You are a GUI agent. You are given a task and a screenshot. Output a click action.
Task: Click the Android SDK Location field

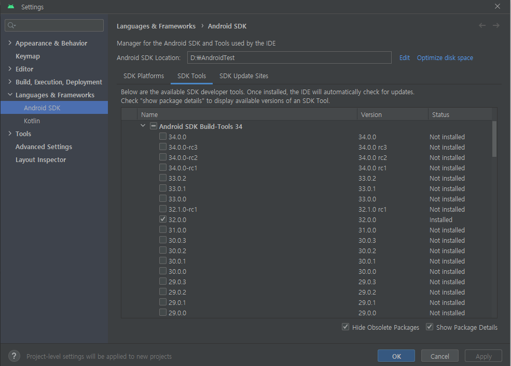point(289,57)
